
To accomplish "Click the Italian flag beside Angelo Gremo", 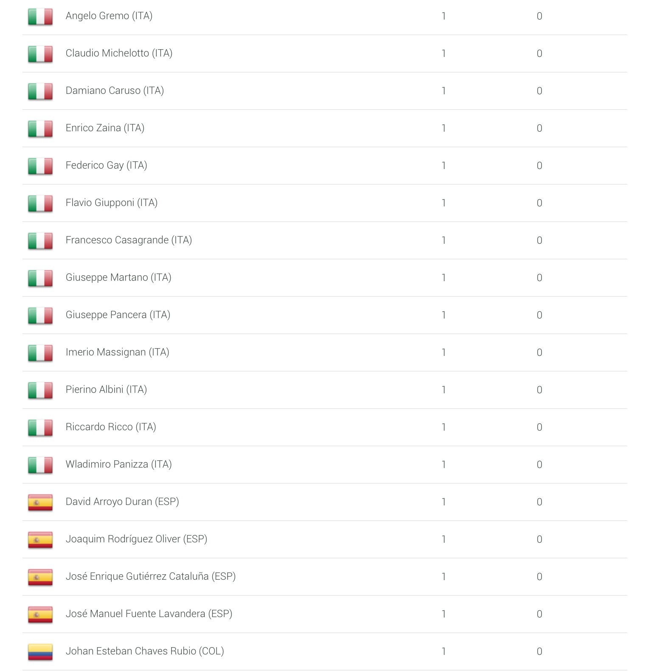I will click(x=40, y=17).
